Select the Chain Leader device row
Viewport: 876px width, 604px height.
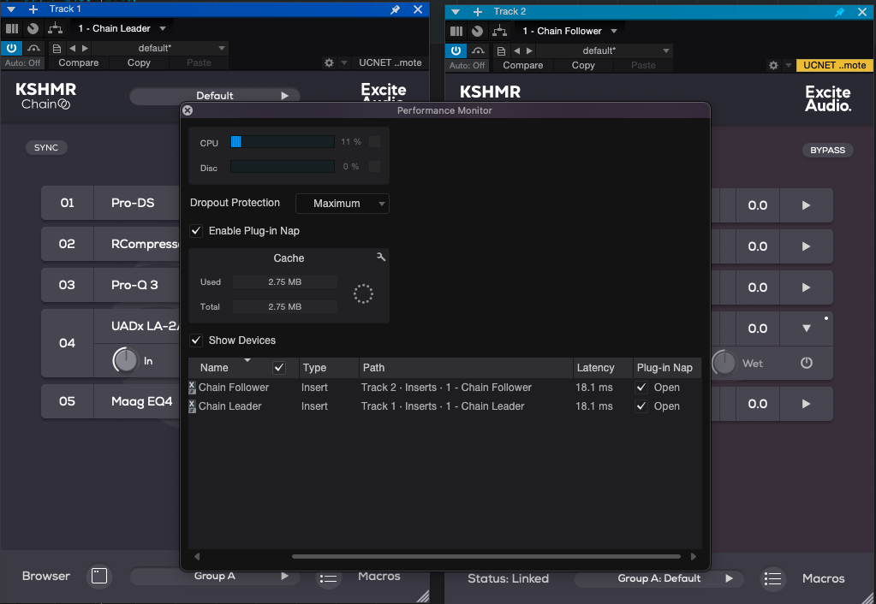444,406
